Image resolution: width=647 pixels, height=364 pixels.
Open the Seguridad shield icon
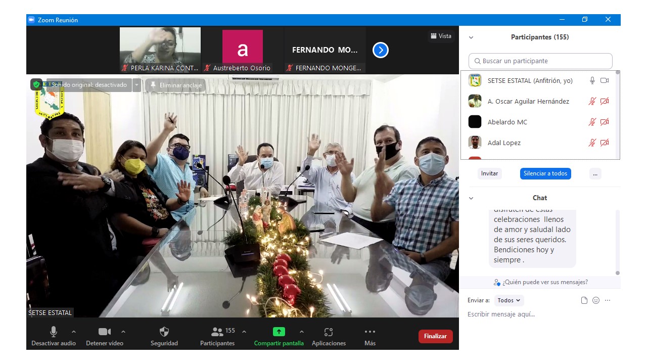pos(164,332)
